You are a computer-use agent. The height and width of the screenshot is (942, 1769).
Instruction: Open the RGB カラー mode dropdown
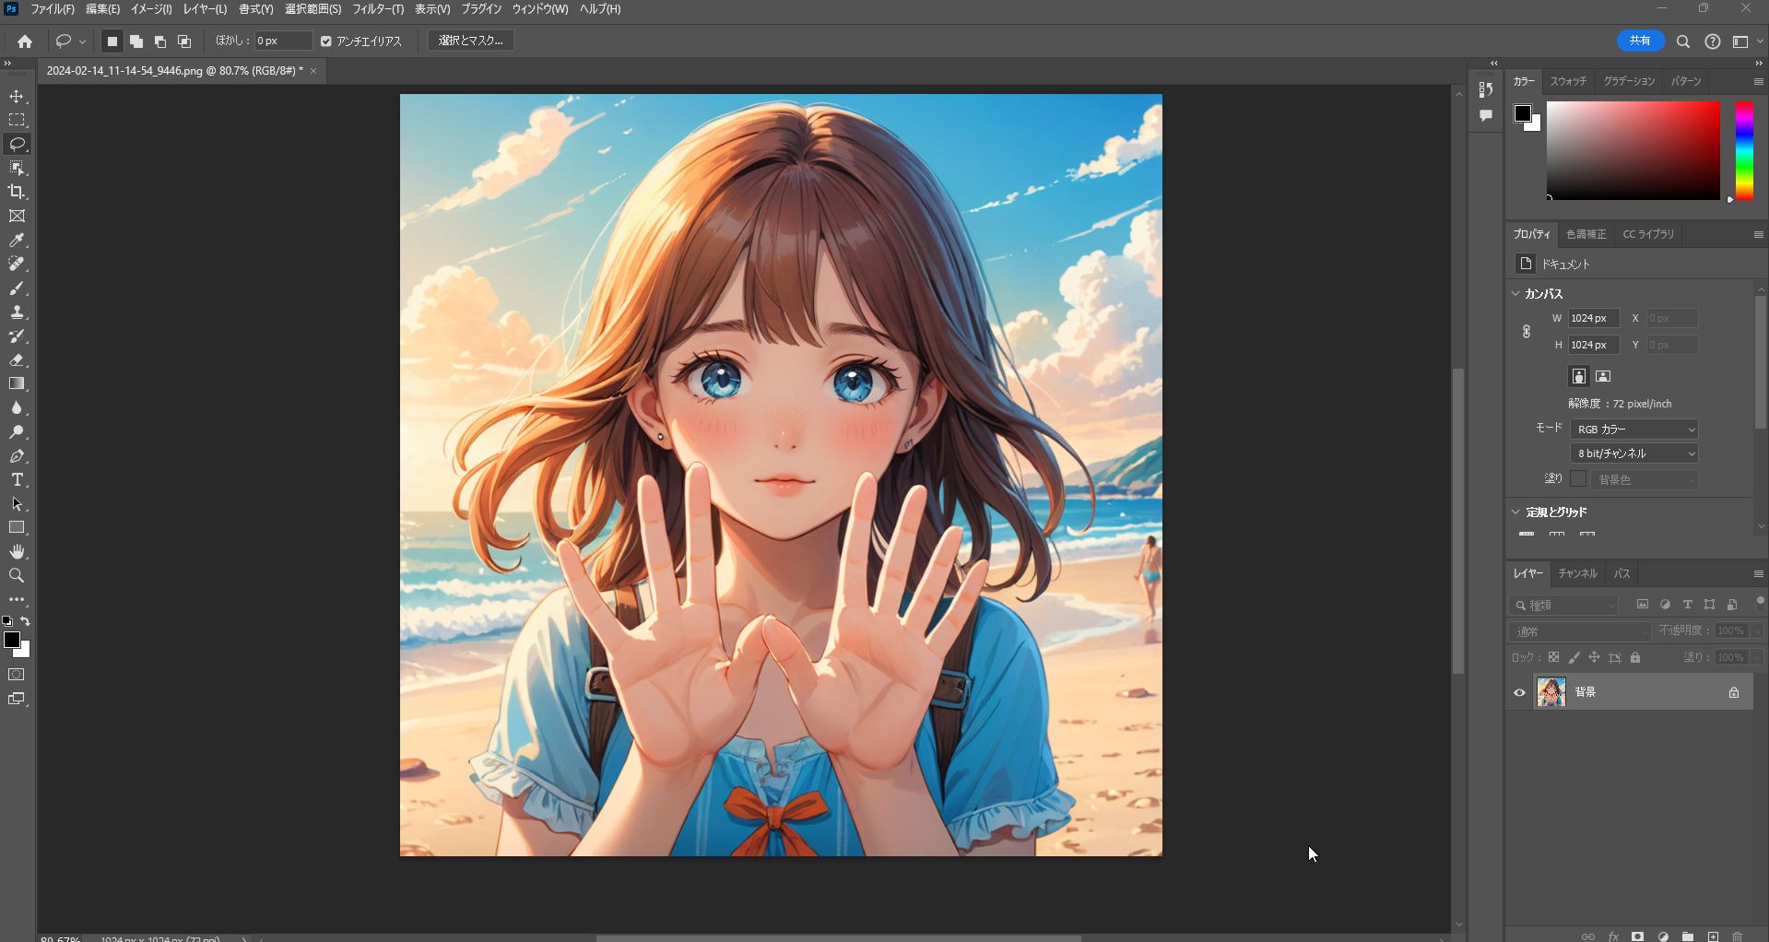pos(1633,430)
